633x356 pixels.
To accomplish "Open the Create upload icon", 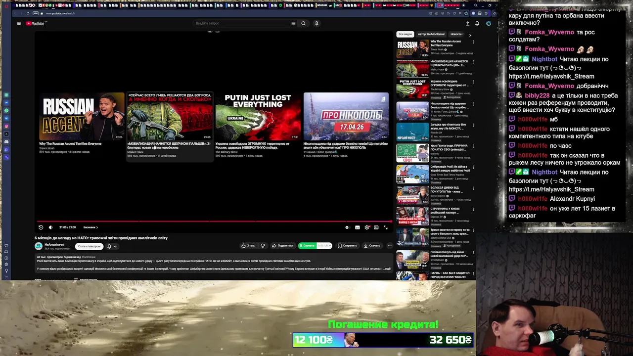I will point(467,23).
